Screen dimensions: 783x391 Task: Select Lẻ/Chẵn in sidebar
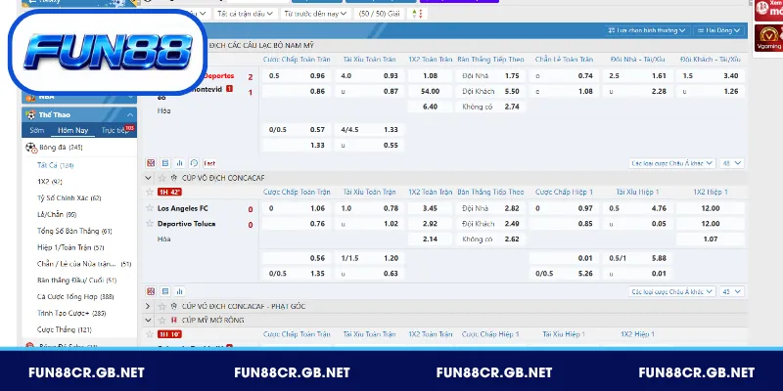(x=57, y=214)
